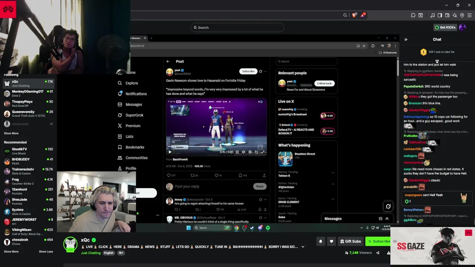This screenshot has width=475, height=267.
Task: Click the share stream icon
Action: pos(378,253)
